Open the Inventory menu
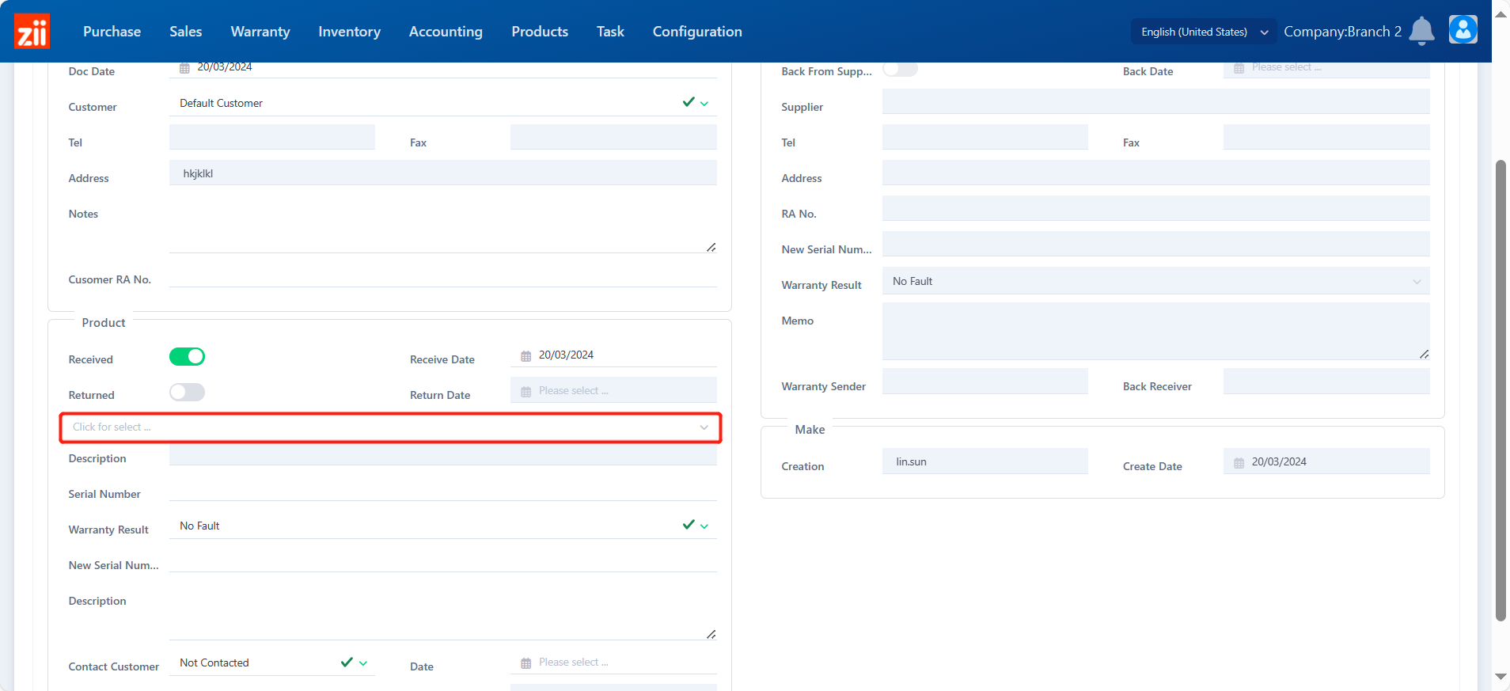Screen dimensions: 1510x691 click(x=349, y=32)
